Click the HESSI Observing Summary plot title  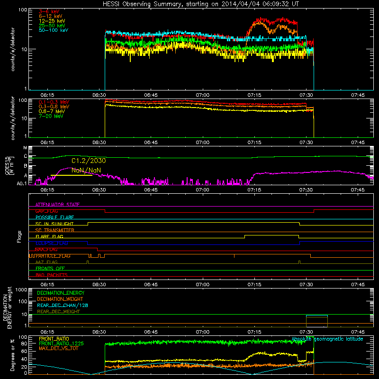tap(201, 4)
